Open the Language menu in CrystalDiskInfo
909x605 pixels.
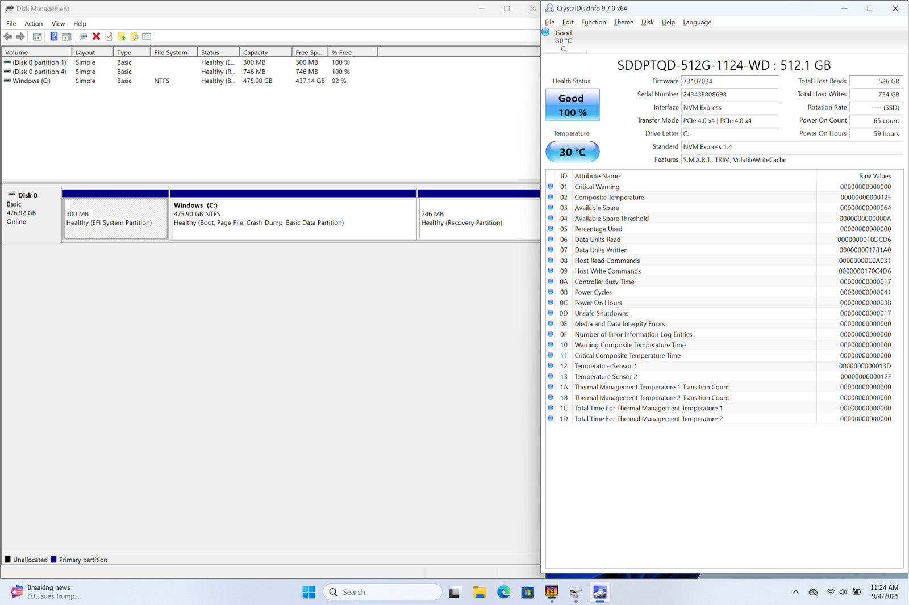point(697,22)
